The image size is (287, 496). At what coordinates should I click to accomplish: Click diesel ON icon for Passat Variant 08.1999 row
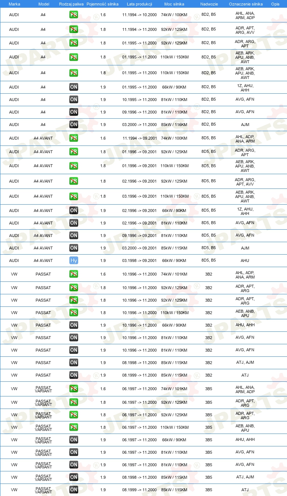74,490
